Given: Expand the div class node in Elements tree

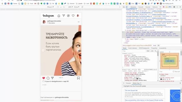Looking at the screenshot, I should 125,39.
